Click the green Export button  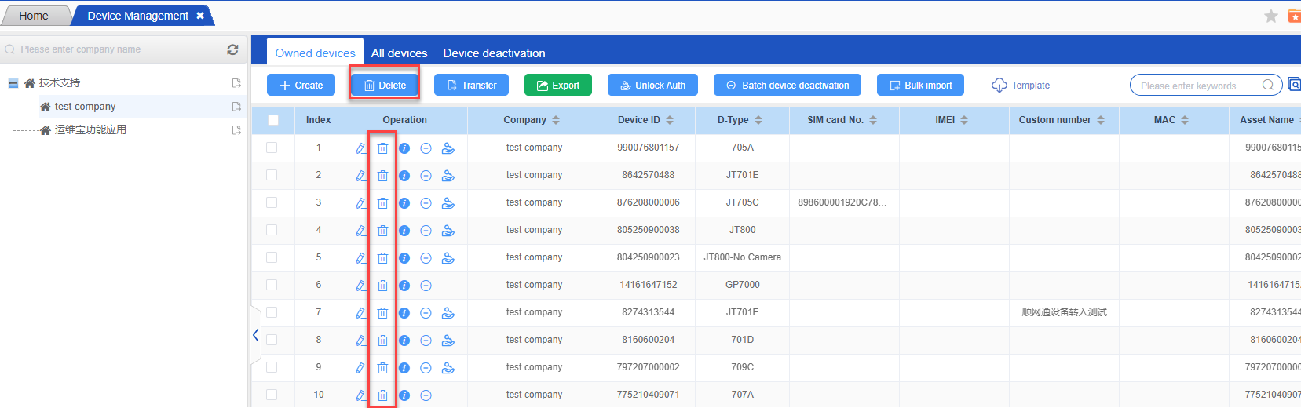(x=557, y=86)
